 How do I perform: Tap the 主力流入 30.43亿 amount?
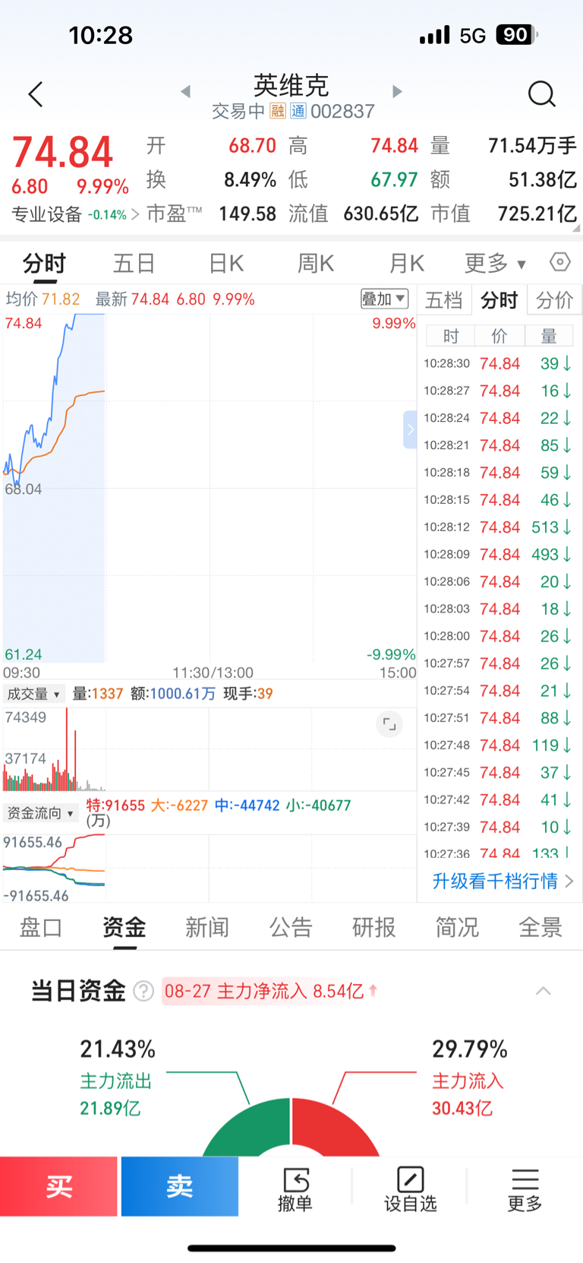462,1108
